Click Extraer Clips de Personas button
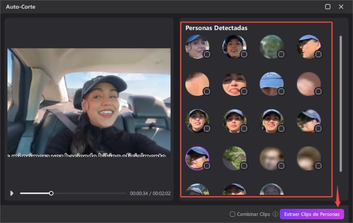Image resolution: width=353 pixels, height=223 pixels. [x=312, y=214]
